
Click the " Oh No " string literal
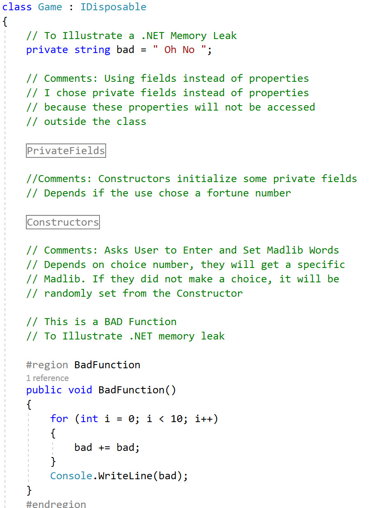[x=179, y=50]
